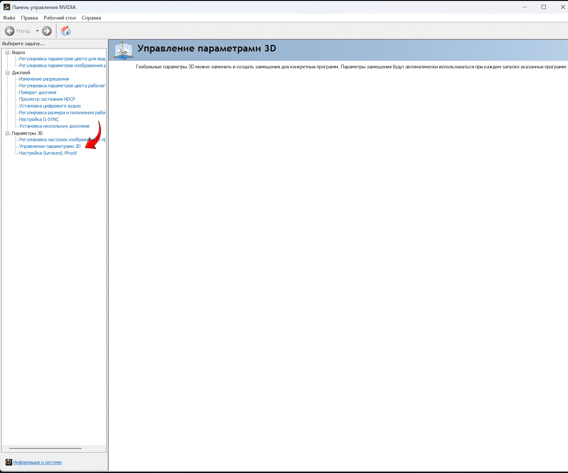Open the Back history dropdown arrow
Screen dimensions: 568x473
(37, 31)
